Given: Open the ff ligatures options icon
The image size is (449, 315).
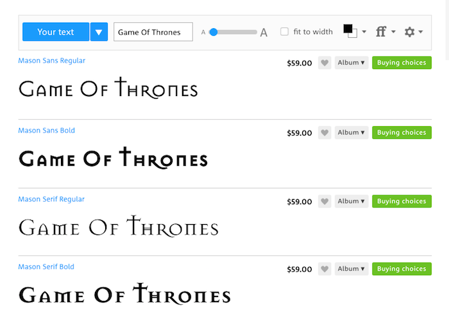Looking at the screenshot, I should click(x=384, y=31).
